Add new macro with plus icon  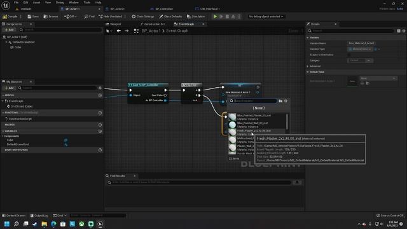tap(100, 125)
